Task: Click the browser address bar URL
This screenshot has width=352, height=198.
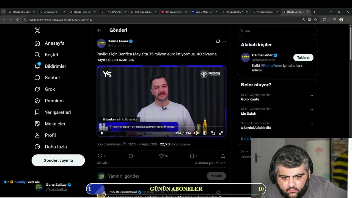Action: [x=61, y=20]
